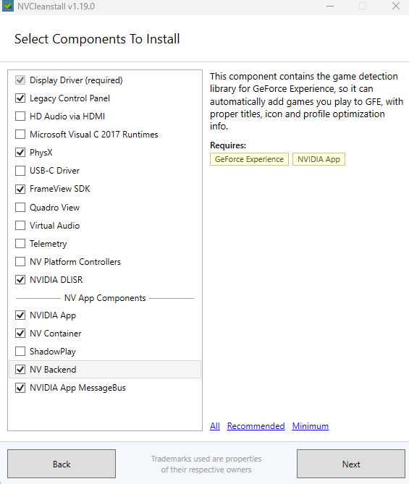Check the Telemetry option

(x=20, y=244)
